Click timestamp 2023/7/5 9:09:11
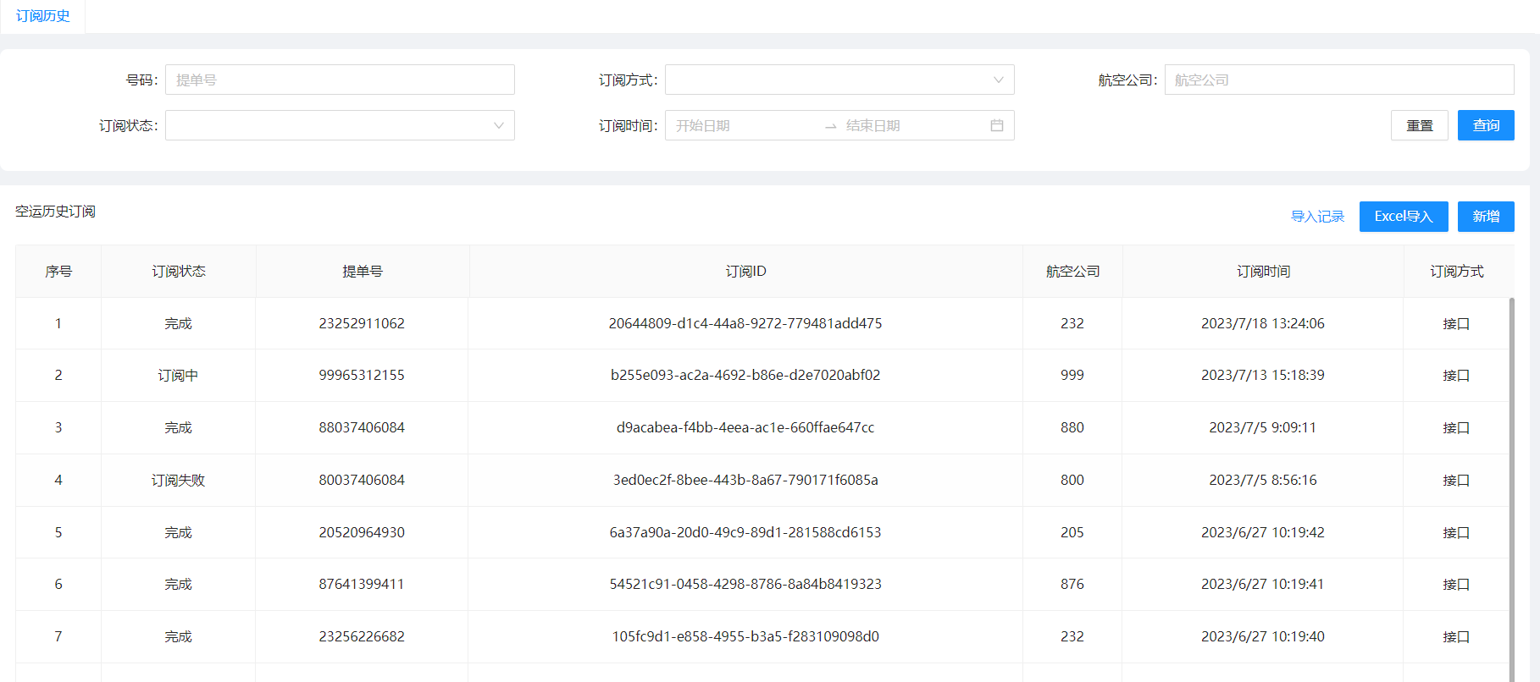 1263,427
